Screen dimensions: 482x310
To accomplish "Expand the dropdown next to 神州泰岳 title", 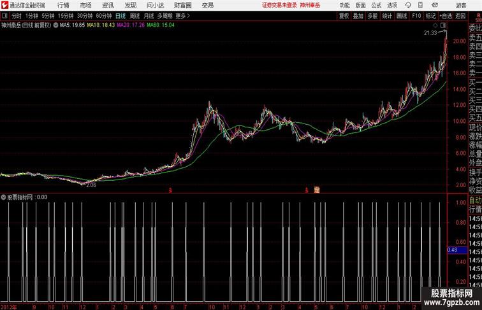I will pyautogui.click(x=55, y=25).
